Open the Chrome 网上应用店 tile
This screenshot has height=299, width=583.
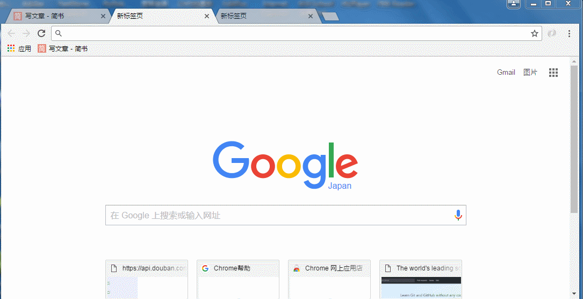coord(329,279)
